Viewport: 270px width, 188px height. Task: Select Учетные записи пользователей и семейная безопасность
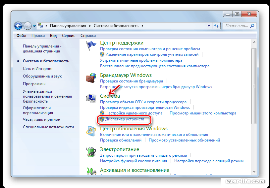coord(47,96)
